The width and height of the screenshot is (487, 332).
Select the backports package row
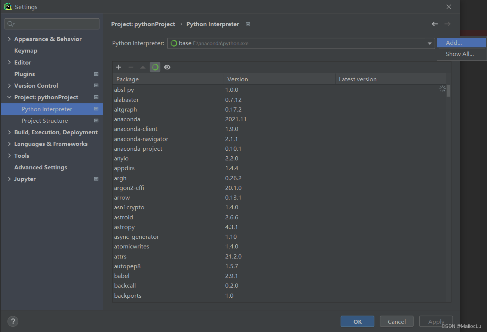coord(279,295)
